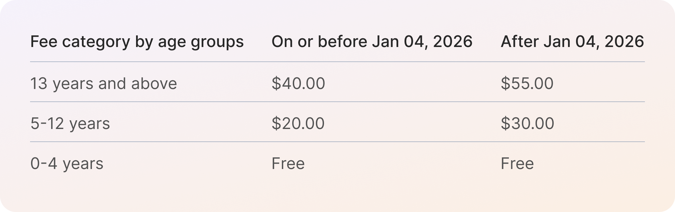Select the '0-4 years' row label
The height and width of the screenshot is (212, 675).
coord(67,164)
